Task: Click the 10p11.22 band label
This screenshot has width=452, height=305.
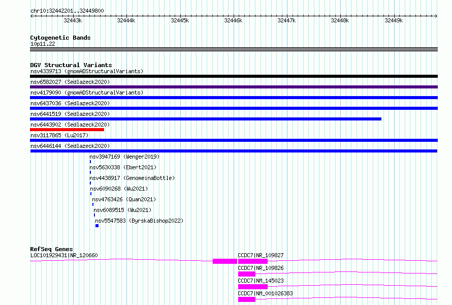Action: (x=43, y=44)
